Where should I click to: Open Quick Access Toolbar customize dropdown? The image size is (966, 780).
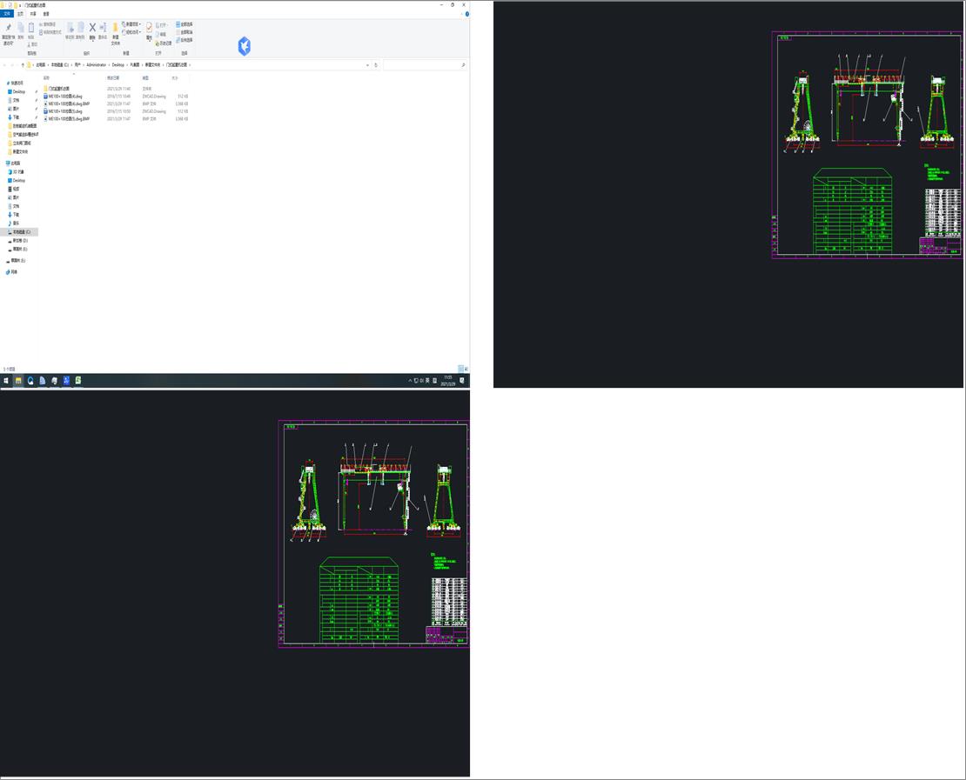20,5
